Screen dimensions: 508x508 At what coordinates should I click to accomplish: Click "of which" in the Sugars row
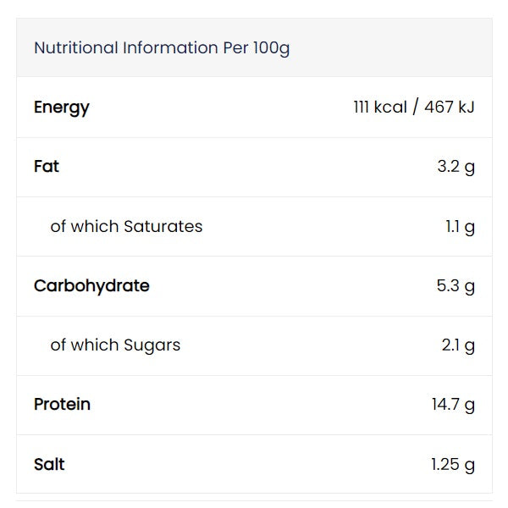(x=85, y=345)
